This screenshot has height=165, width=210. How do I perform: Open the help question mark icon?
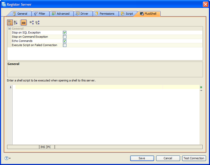[6, 158]
